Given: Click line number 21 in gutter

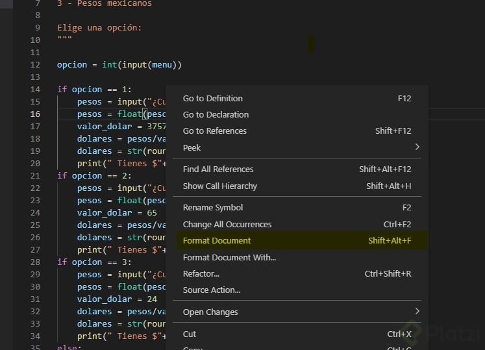Looking at the screenshot, I should (x=35, y=176).
